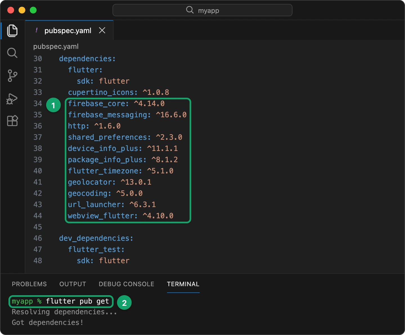
Task: Click 'webview_flutter: ^4.10.0' line
Action: point(121,216)
